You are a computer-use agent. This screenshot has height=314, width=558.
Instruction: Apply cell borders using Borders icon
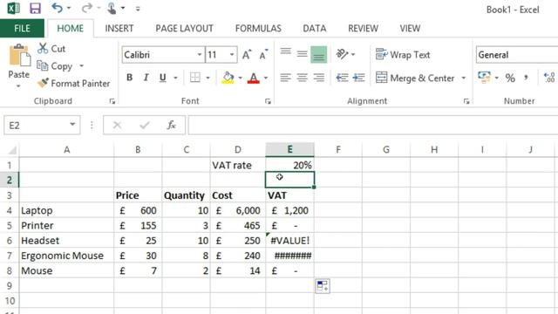(x=195, y=78)
